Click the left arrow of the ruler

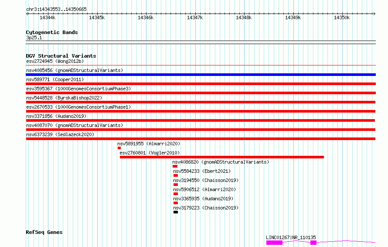[27, 14]
